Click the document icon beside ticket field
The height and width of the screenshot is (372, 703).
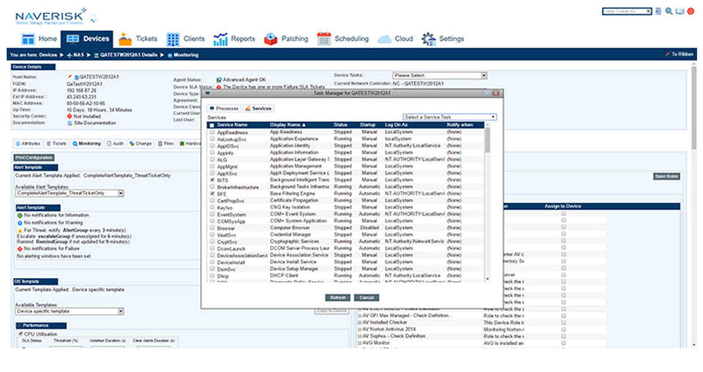(x=658, y=11)
